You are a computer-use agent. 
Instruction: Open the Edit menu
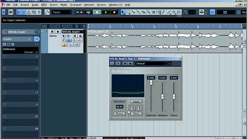pyautogui.click(x=15, y=5)
